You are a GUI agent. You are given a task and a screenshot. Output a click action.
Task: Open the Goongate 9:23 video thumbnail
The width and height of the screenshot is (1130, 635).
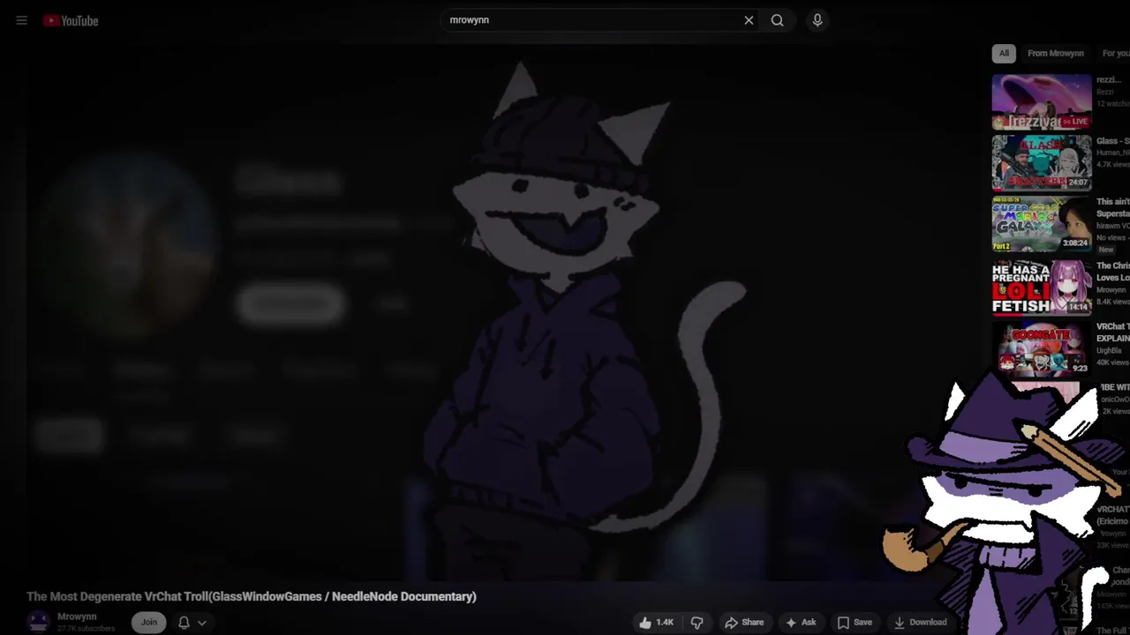click(1042, 349)
